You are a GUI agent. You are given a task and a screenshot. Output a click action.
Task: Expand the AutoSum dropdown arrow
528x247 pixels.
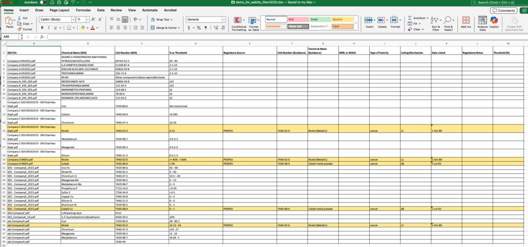click(427, 17)
